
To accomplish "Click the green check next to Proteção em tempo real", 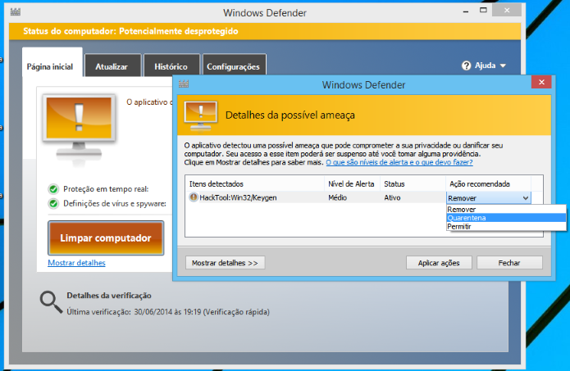I will [53, 189].
